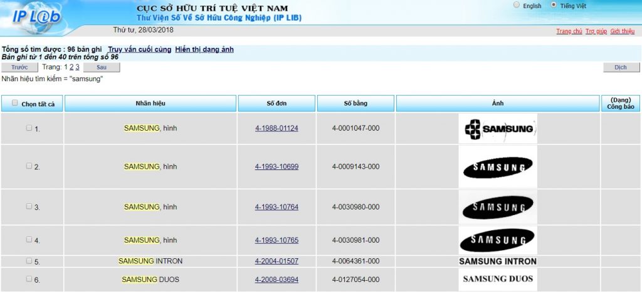Click the SAMSUNG INTRON trademark image
This screenshot has width=642, height=292.
click(498, 261)
